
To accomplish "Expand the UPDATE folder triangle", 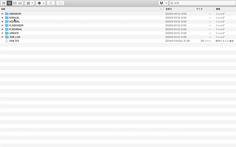I will (x=2, y=33).
